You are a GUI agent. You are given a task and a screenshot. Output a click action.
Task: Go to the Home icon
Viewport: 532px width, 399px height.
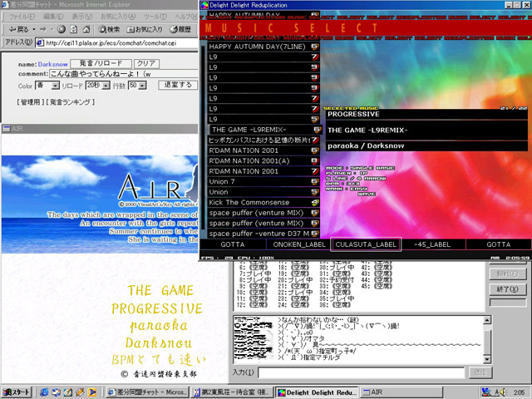87,29
